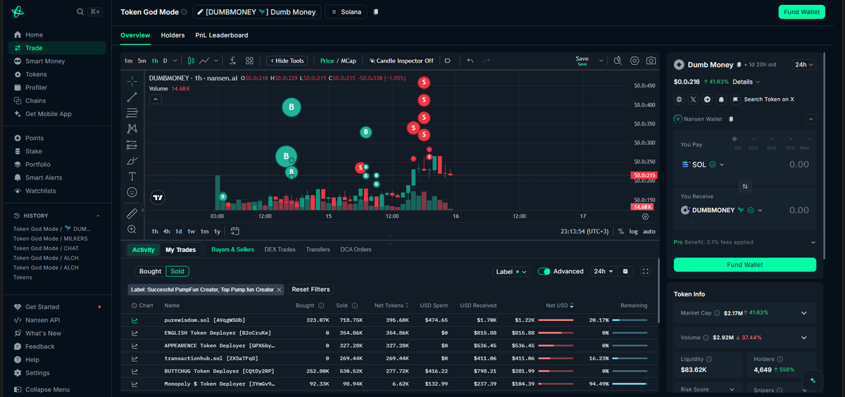Toggle log scale on chart
The width and height of the screenshot is (845, 397).
634,231
